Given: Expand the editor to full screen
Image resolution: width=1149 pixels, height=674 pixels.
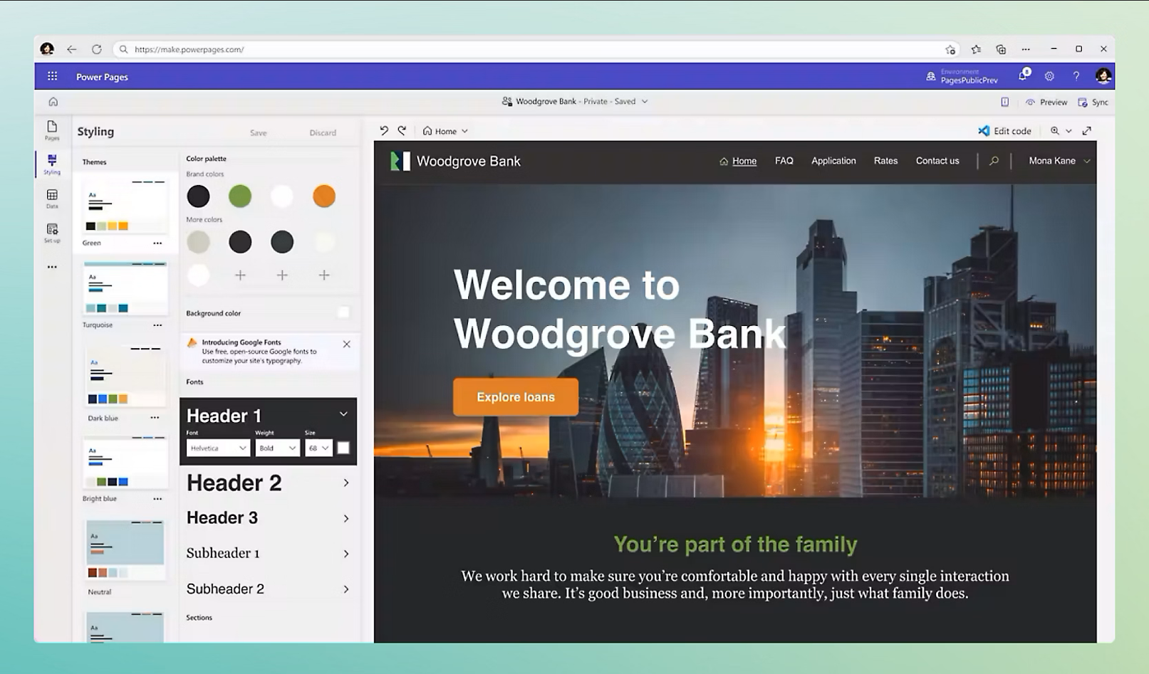Looking at the screenshot, I should [1086, 131].
